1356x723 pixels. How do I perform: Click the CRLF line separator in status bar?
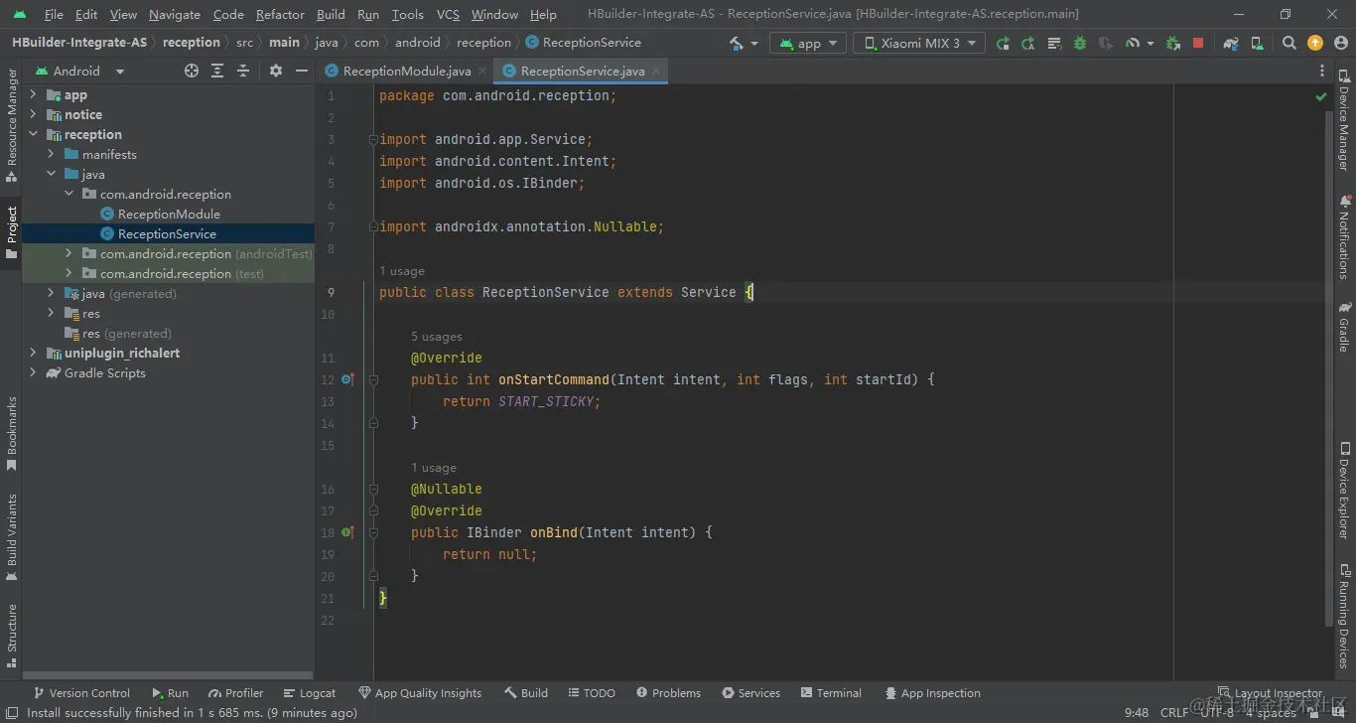pos(1174,712)
